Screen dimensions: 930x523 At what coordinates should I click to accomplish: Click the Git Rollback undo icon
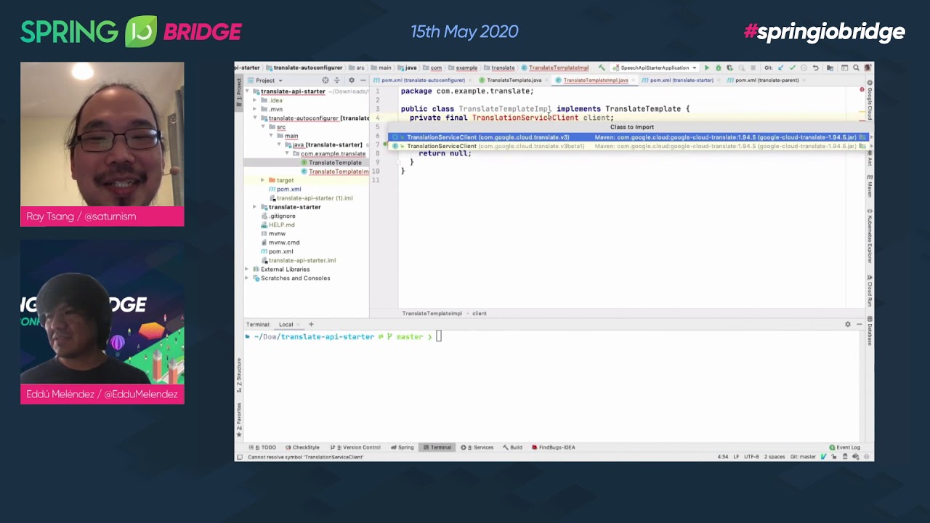click(x=815, y=68)
